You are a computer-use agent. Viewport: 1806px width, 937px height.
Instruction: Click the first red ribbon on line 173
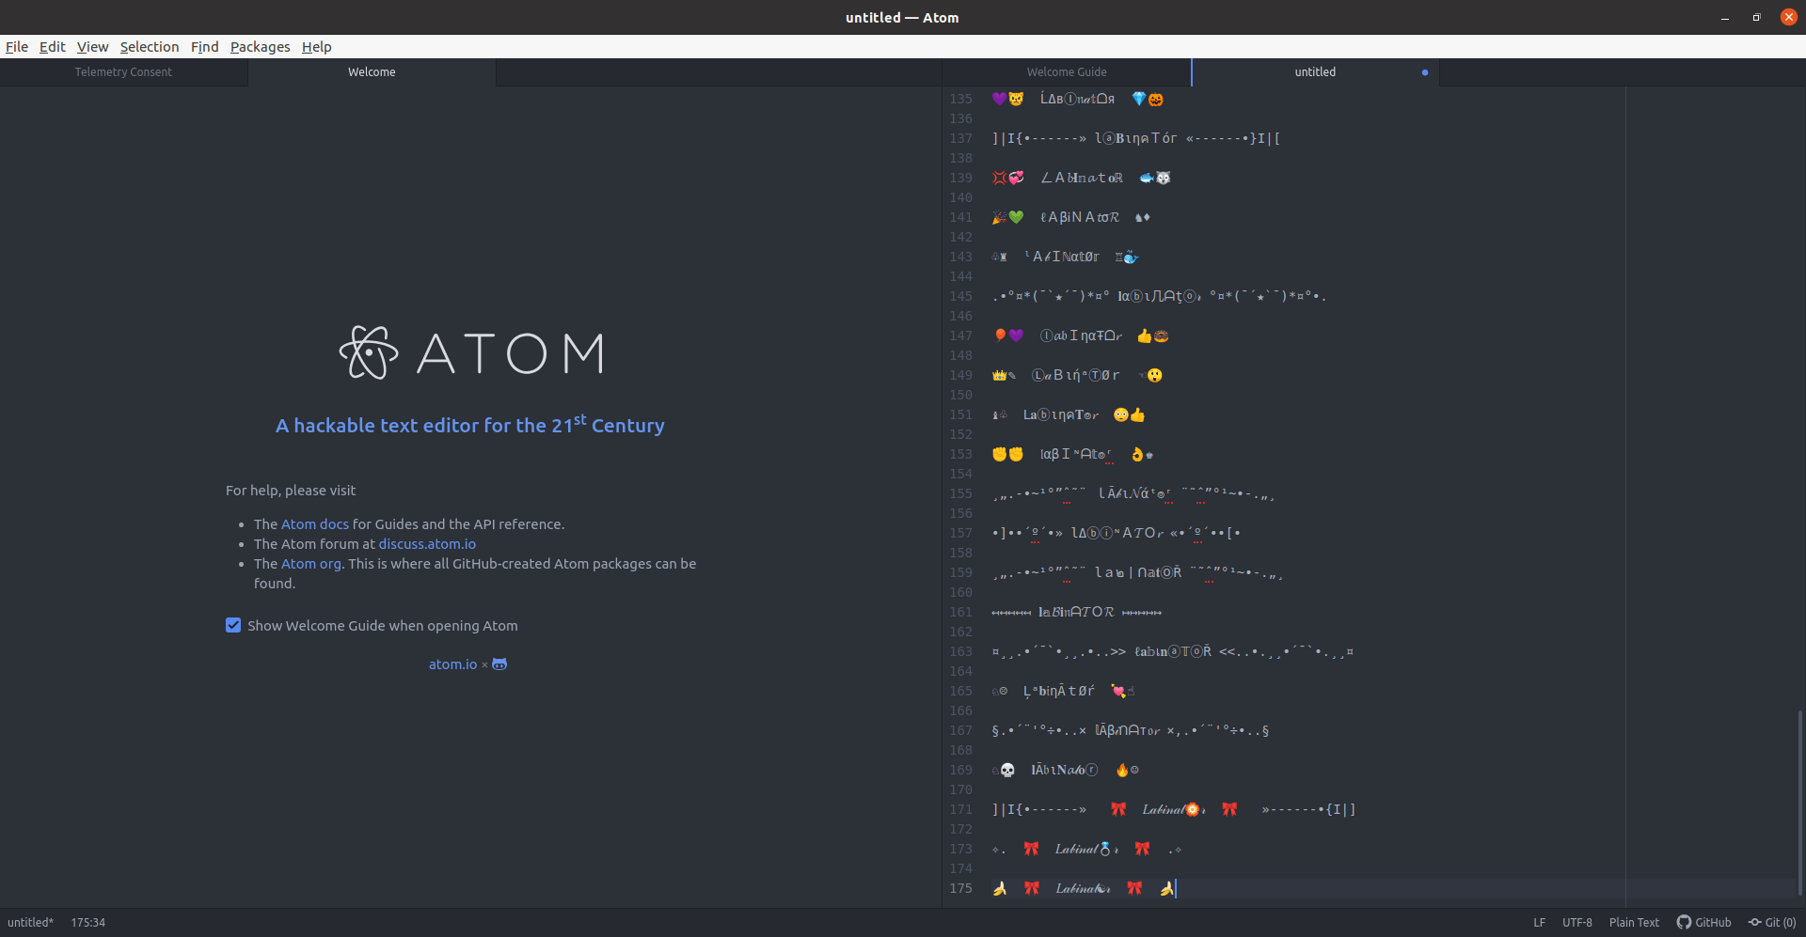1032,849
